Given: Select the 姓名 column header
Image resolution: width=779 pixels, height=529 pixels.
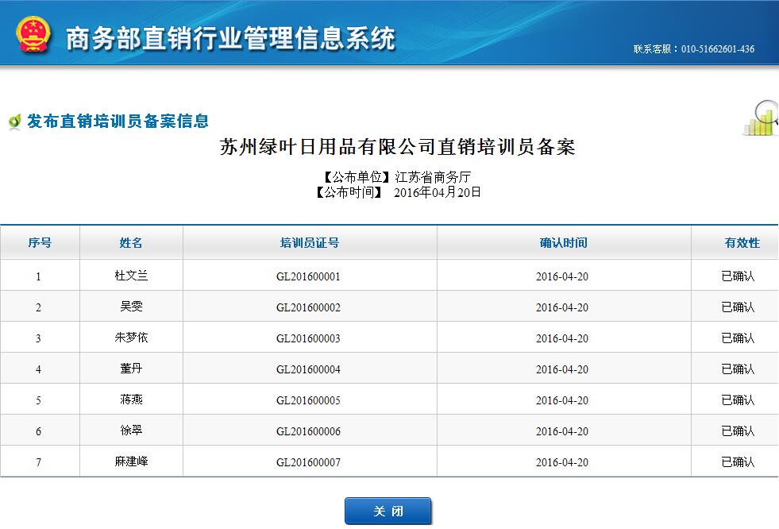Looking at the screenshot, I should 131,243.
